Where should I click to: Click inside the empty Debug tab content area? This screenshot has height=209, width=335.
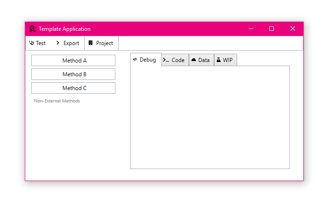pos(210,117)
